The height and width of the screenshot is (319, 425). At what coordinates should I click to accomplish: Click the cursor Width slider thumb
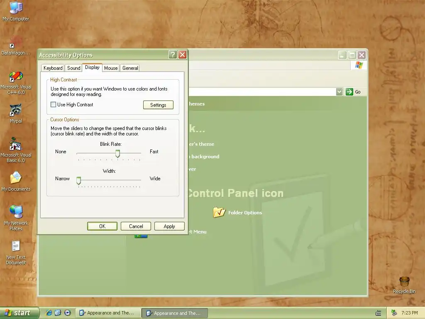(x=78, y=181)
